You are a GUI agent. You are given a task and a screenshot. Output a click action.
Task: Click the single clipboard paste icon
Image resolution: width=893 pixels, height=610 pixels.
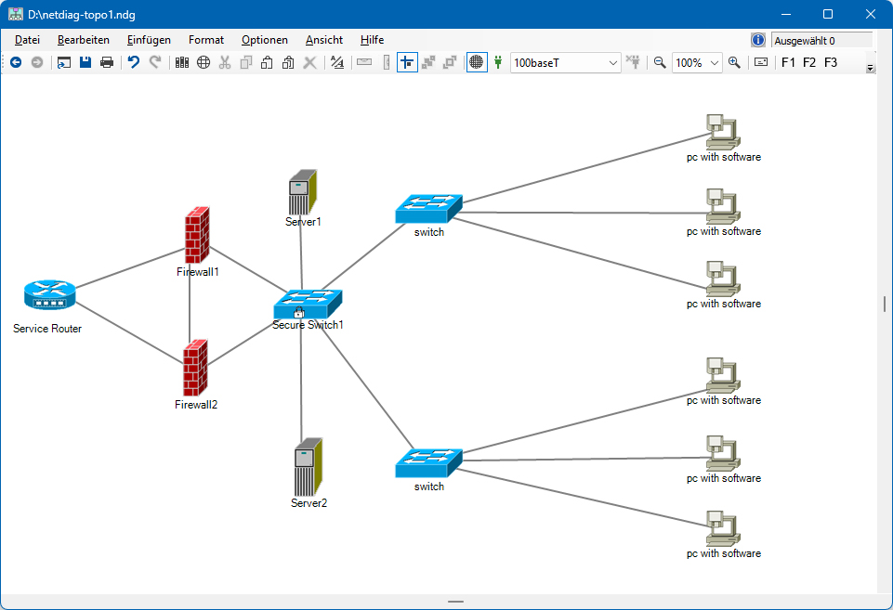267,62
